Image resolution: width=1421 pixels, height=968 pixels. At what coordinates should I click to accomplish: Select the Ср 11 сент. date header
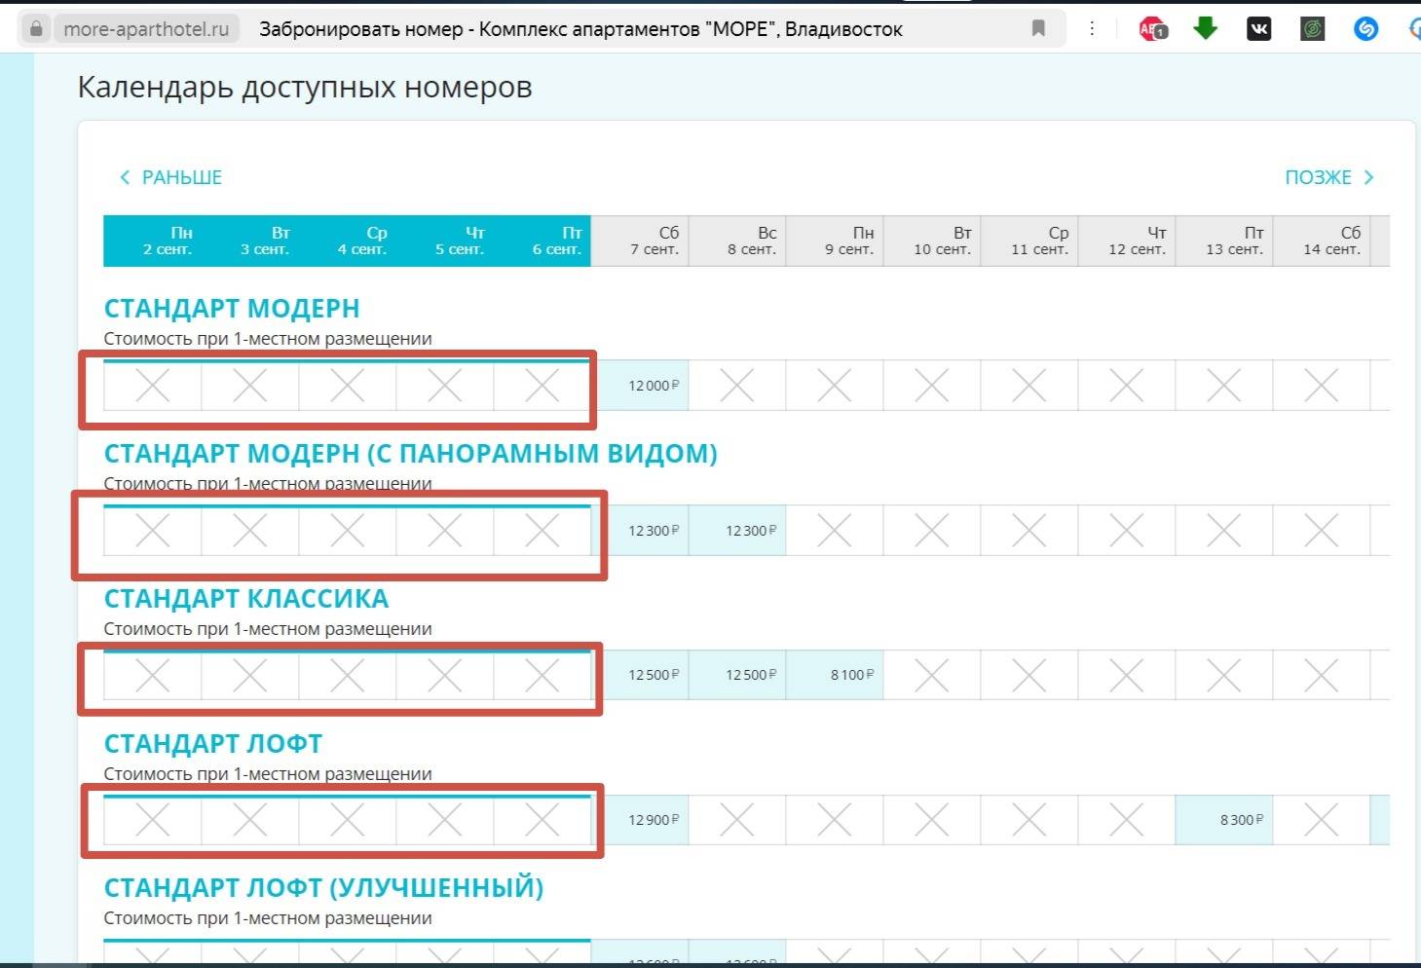(1029, 241)
